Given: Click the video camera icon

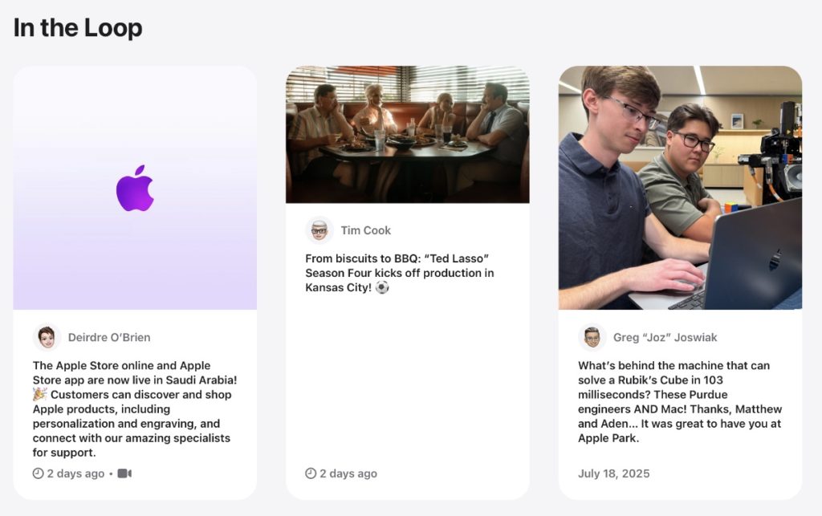Looking at the screenshot, I should pos(124,473).
